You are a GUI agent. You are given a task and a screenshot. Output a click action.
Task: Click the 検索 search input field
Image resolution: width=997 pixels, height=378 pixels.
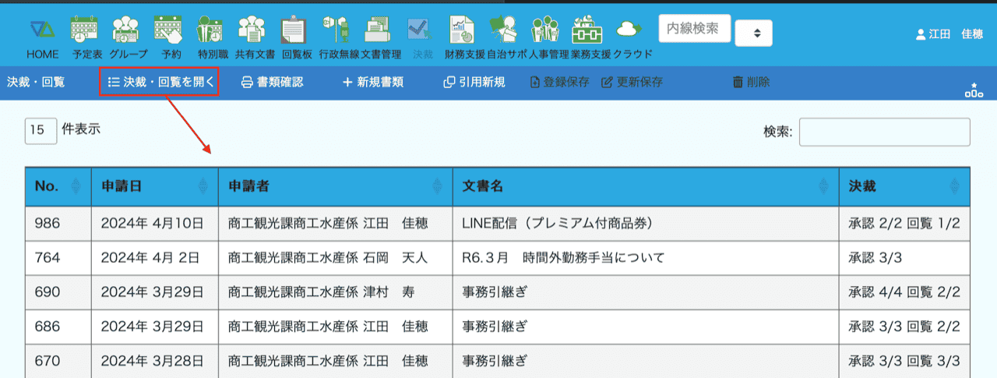pyautogui.click(x=884, y=132)
